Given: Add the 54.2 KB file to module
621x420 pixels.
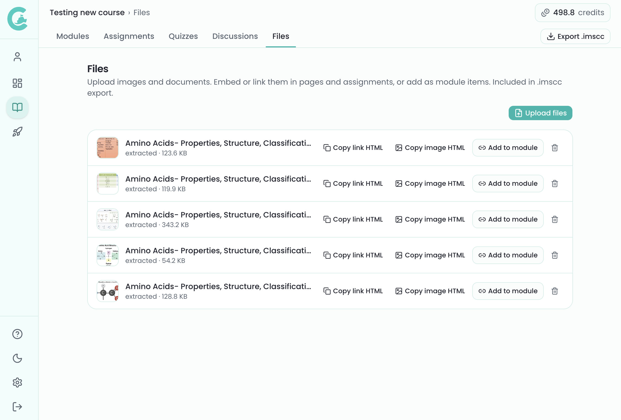Looking at the screenshot, I should (x=508, y=255).
